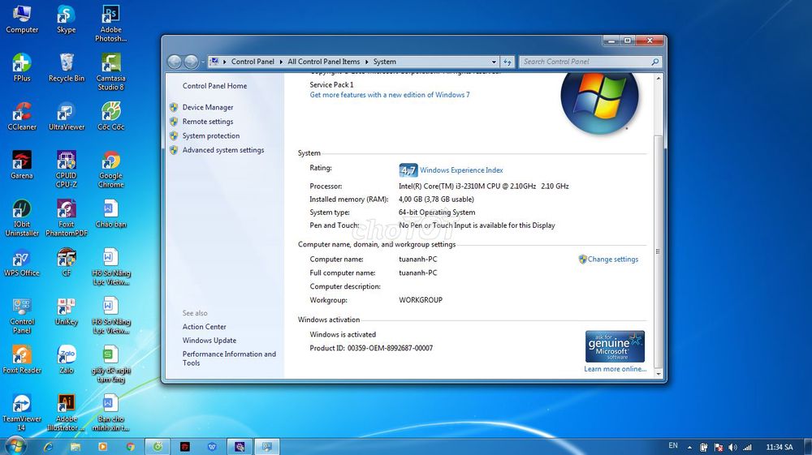The height and width of the screenshot is (455, 812).
Task: Open Performance Information and Tools
Action: tap(229, 358)
